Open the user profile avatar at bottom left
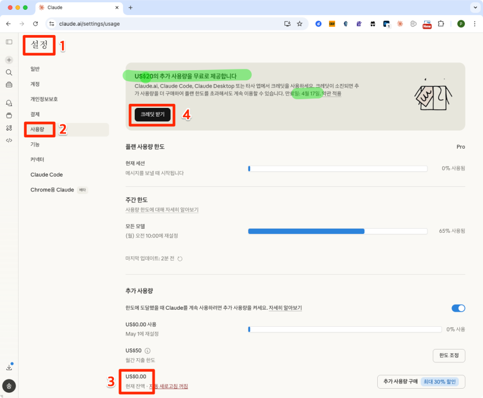483x398 pixels. click(x=9, y=386)
